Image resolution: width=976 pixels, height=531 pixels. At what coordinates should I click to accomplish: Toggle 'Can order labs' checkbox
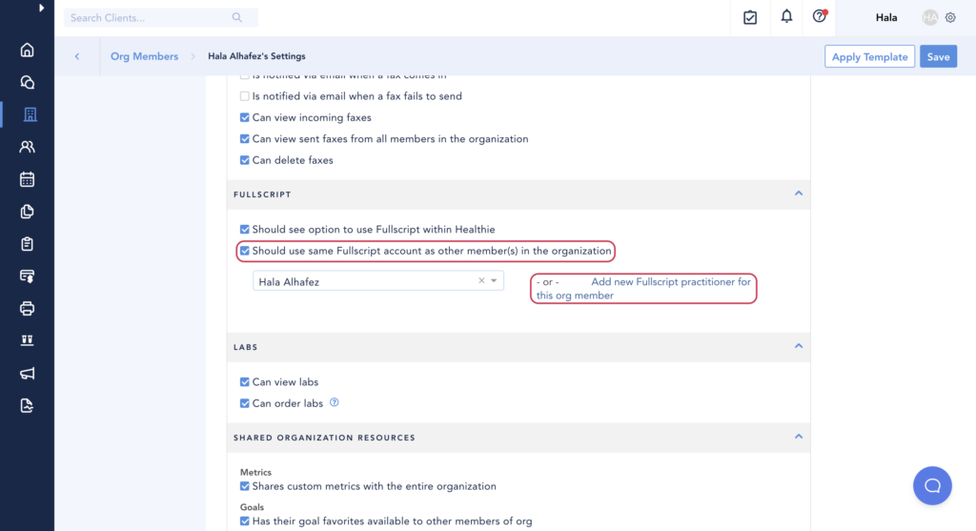pos(245,403)
